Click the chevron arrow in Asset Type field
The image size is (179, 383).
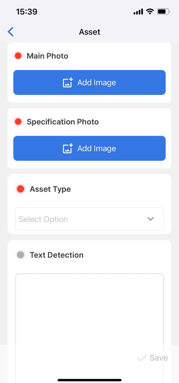(150, 219)
